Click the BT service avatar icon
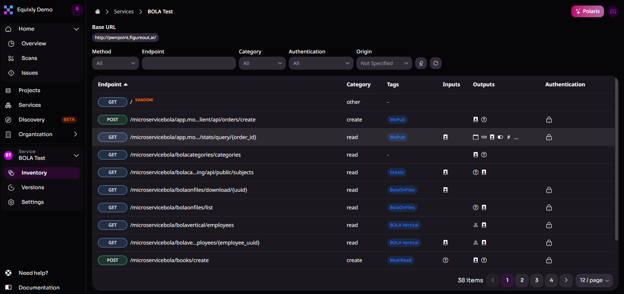Image resolution: width=624 pixels, height=294 pixels. tap(8, 155)
